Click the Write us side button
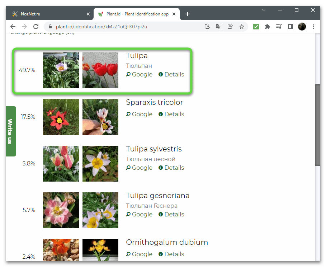 [x=11, y=131]
